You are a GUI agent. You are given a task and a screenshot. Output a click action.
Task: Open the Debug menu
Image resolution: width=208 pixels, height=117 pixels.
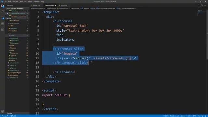pyautogui.click(x=30, y=2)
